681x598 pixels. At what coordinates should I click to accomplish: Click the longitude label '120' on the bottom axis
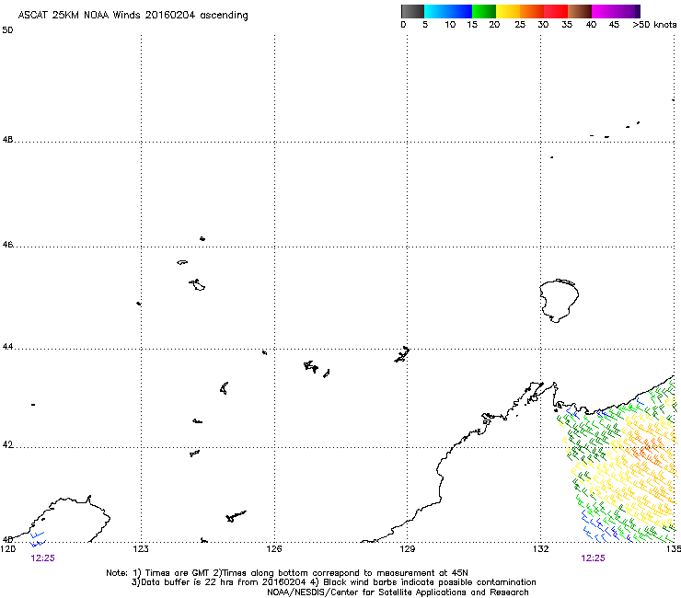[x=7, y=549]
